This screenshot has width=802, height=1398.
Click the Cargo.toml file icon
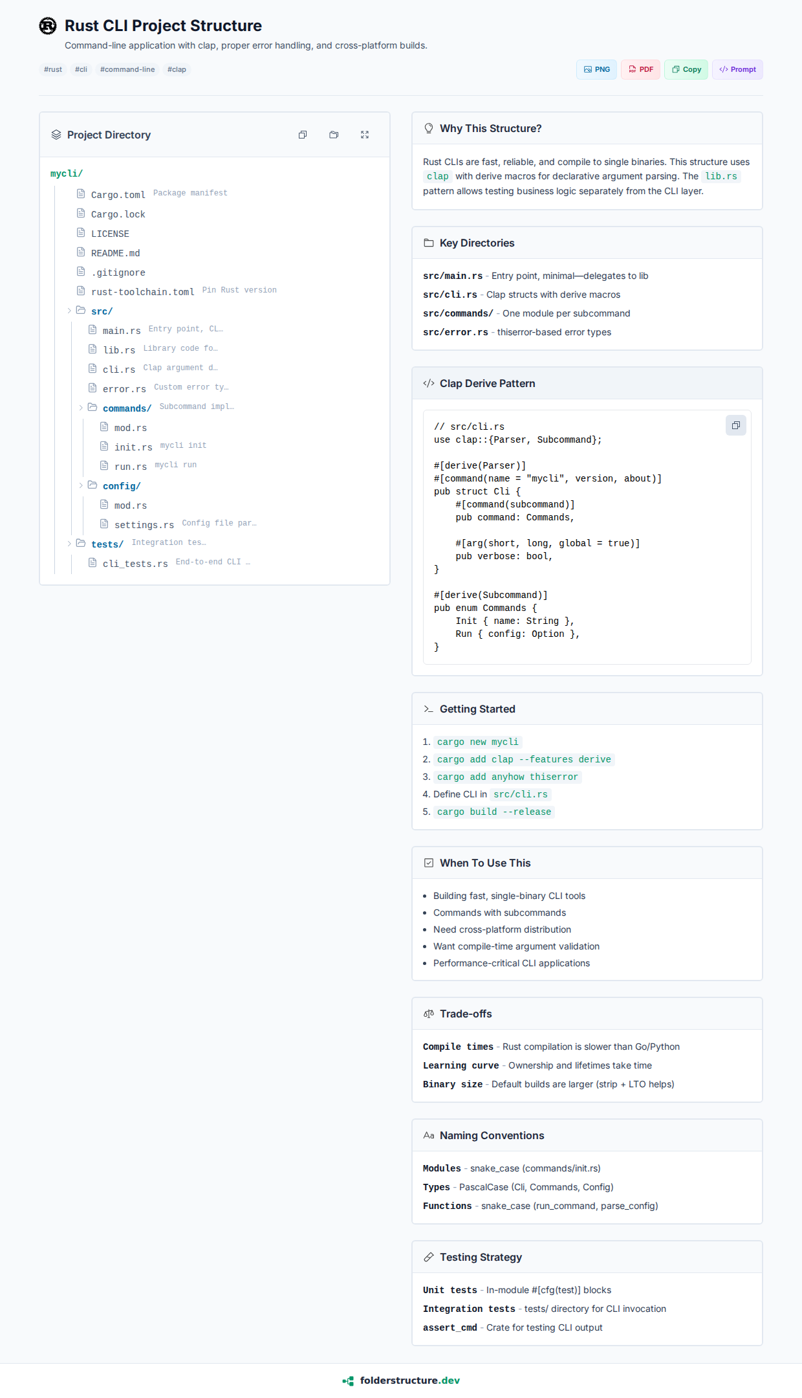[81, 194]
